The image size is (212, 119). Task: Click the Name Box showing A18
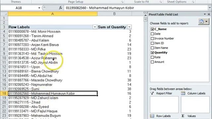click(x=19, y=8)
